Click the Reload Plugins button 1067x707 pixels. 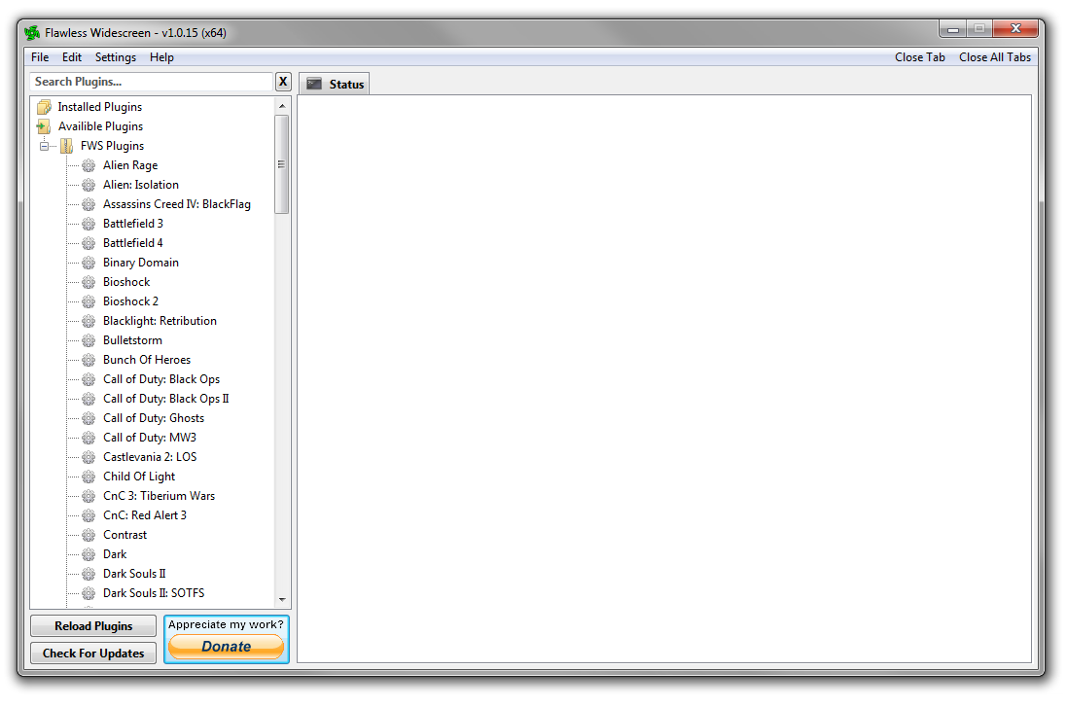pyautogui.click(x=93, y=626)
